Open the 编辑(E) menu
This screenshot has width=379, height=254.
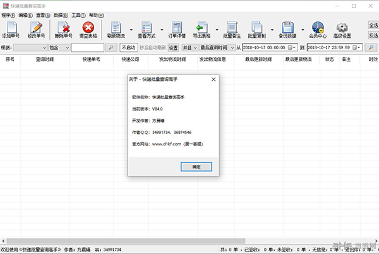(26, 15)
